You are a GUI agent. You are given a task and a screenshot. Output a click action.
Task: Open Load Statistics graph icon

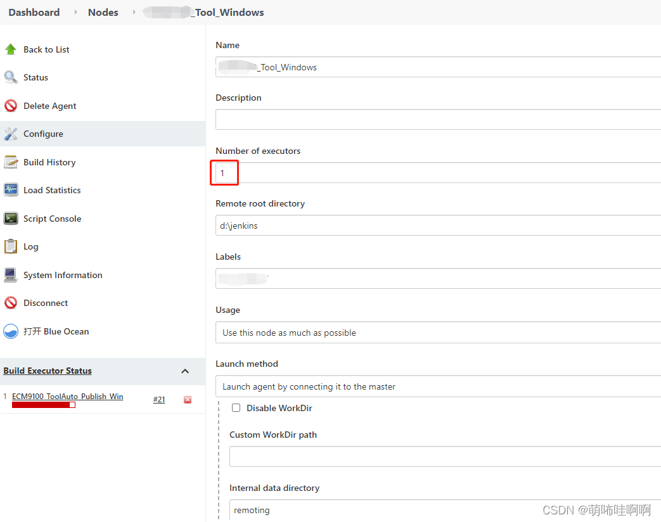coord(11,190)
